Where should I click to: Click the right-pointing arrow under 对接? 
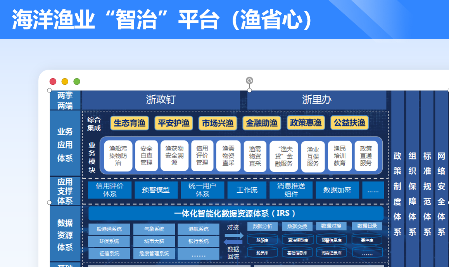[x=234, y=236]
